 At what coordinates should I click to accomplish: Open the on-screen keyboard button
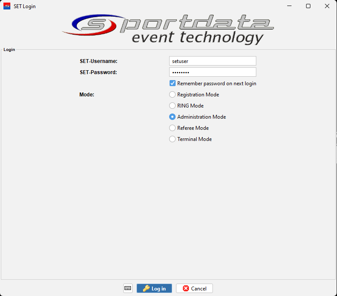pos(128,288)
